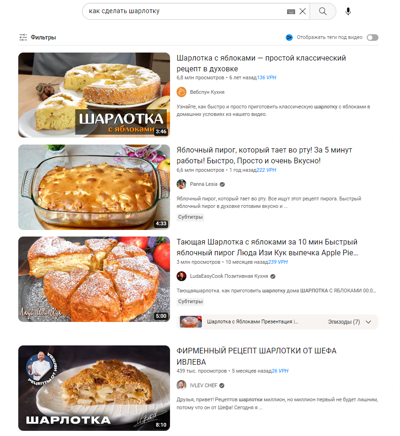
Task: Open the Panna Lesia channel avatar
Action: 182,184
